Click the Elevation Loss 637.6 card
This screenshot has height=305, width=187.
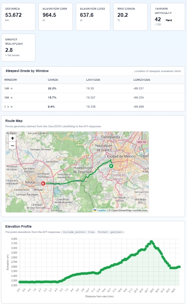(93, 17)
